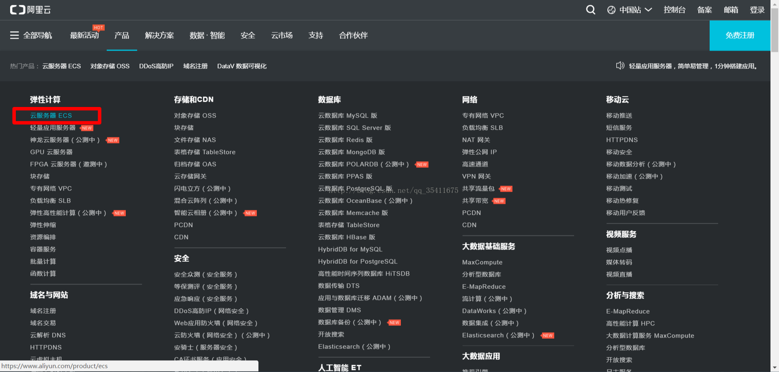Click the globe icon beside 中国站
This screenshot has height=372, width=779.
(611, 10)
